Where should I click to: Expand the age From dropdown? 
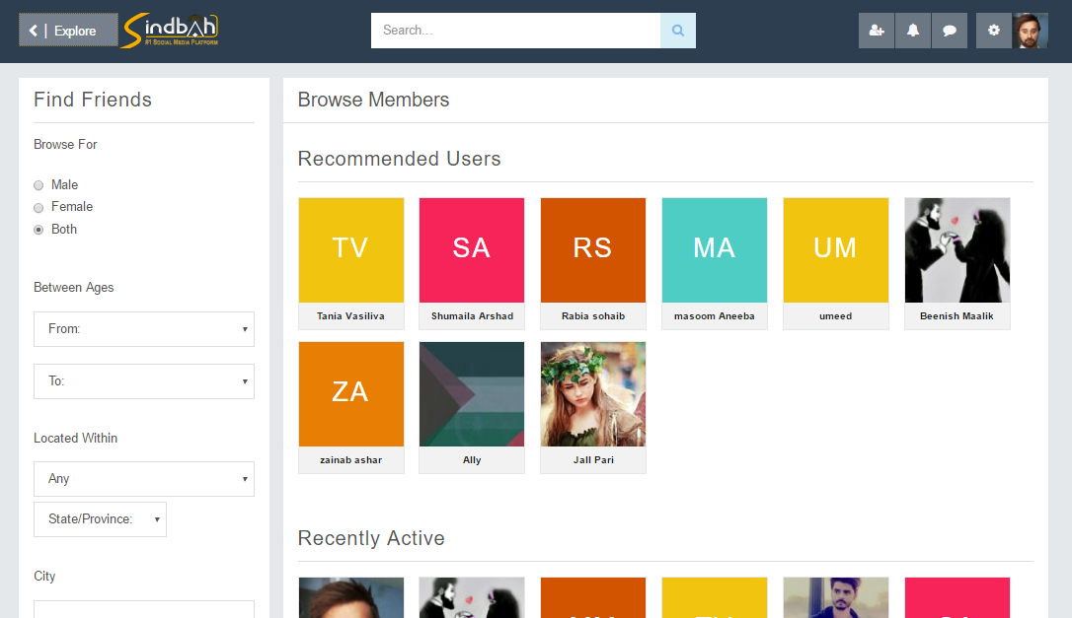(x=143, y=329)
